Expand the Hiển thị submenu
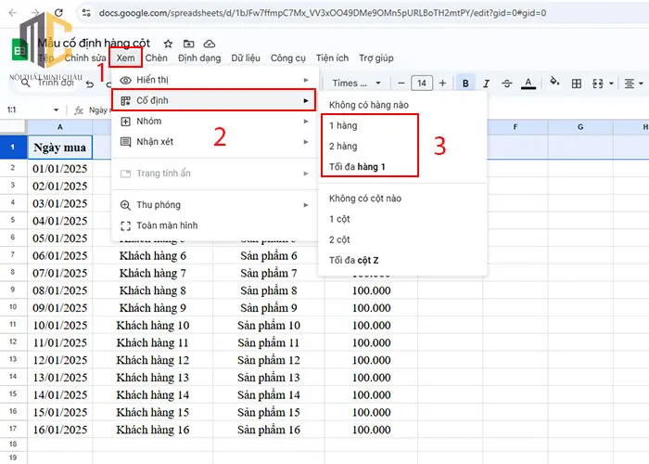The width and height of the screenshot is (649, 464). [x=214, y=80]
